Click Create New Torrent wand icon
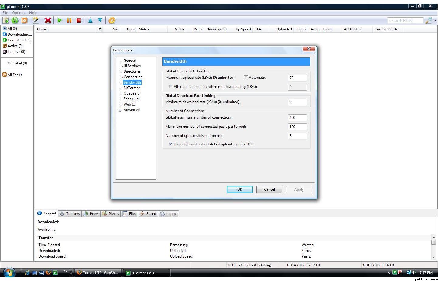438x281 pixels. pos(36,20)
